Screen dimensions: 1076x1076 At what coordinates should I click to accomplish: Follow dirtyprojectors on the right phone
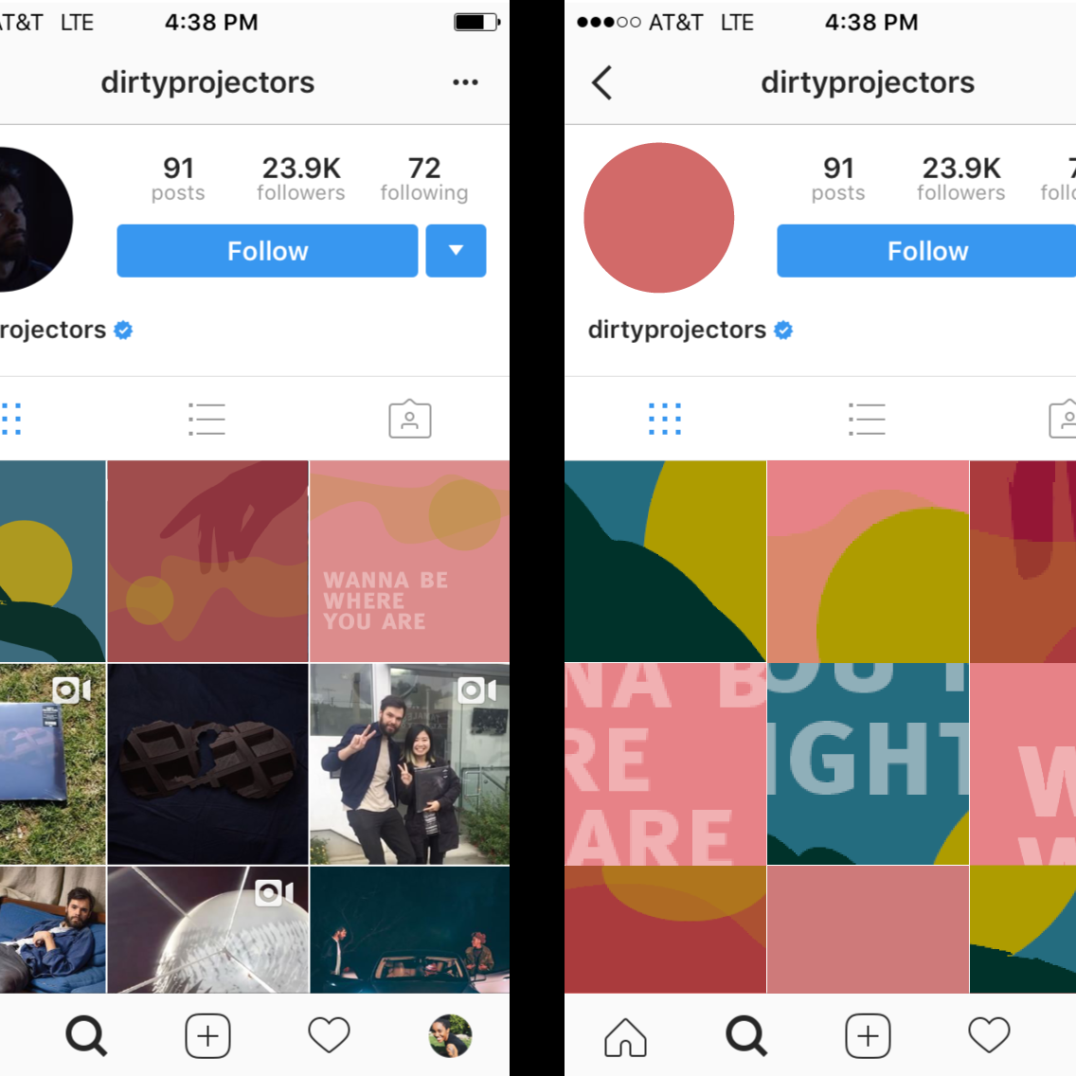[x=926, y=250]
